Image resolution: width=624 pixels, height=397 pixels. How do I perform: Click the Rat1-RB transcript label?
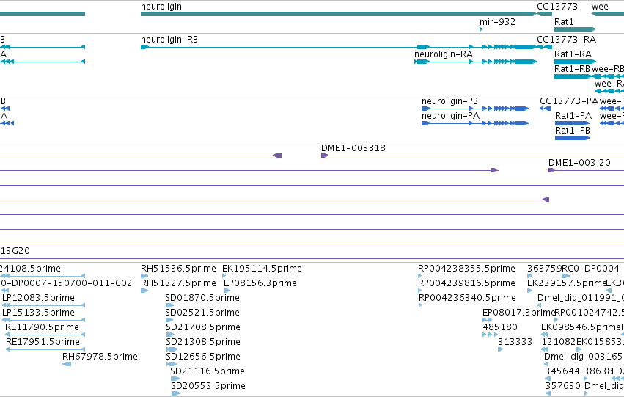click(x=572, y=69)
